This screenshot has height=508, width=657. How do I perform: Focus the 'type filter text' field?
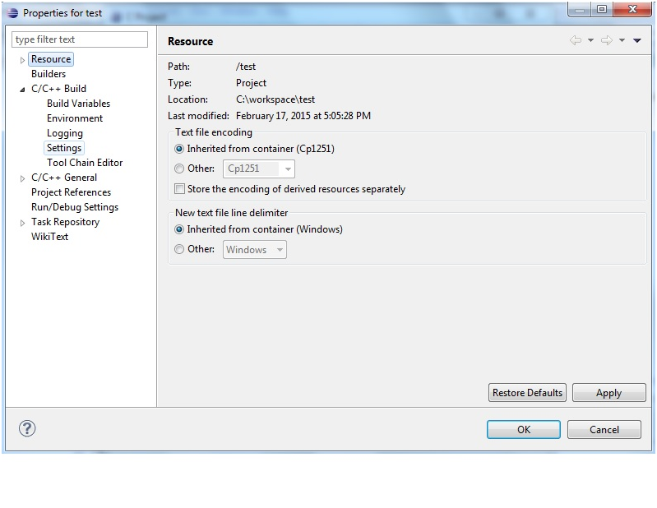pos(80,39)
